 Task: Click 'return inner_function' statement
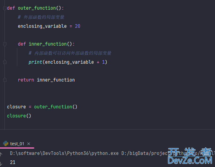pyautogui.click(x=46, y=80)
